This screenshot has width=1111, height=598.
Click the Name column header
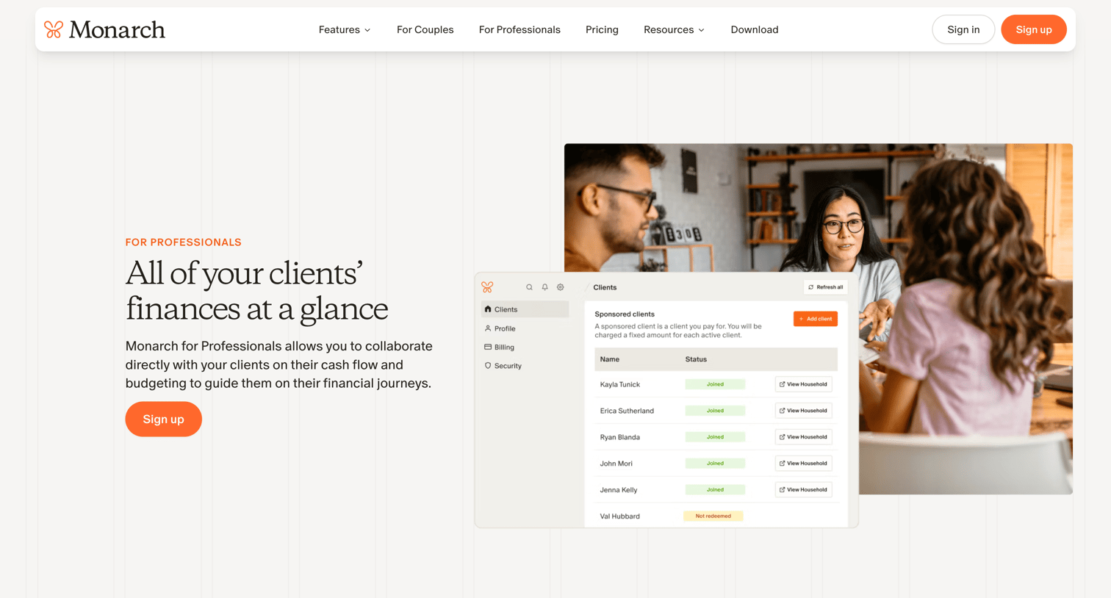click(x=610, y=359)
